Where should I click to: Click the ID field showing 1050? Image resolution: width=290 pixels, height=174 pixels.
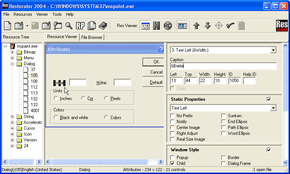pyautogui.click(x=235, y=81)
